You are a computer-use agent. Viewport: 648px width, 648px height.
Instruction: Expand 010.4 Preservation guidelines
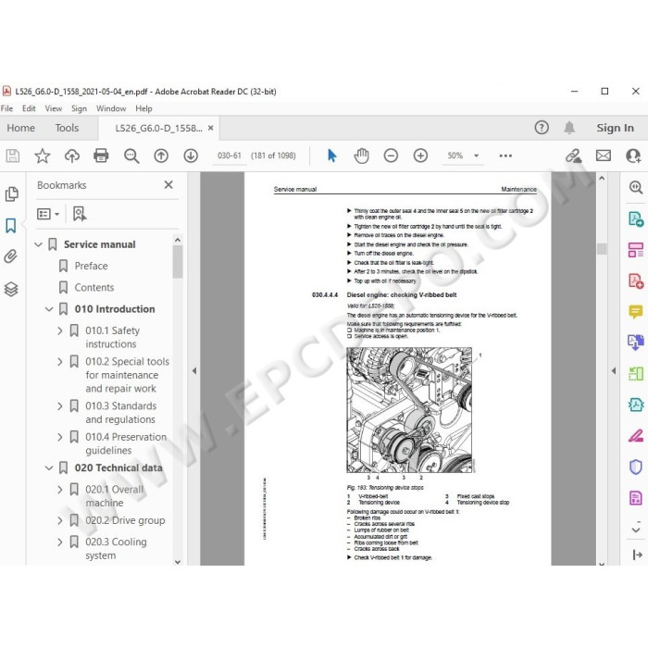(60, 437)
